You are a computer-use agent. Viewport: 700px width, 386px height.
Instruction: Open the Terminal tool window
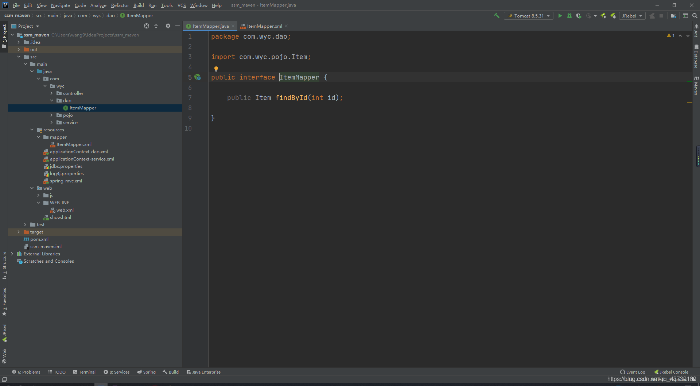click(84, 372)
